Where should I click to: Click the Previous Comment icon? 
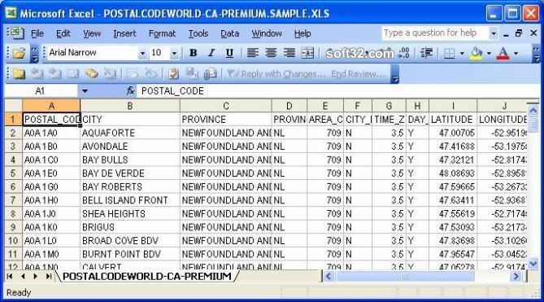coord(37,73)
